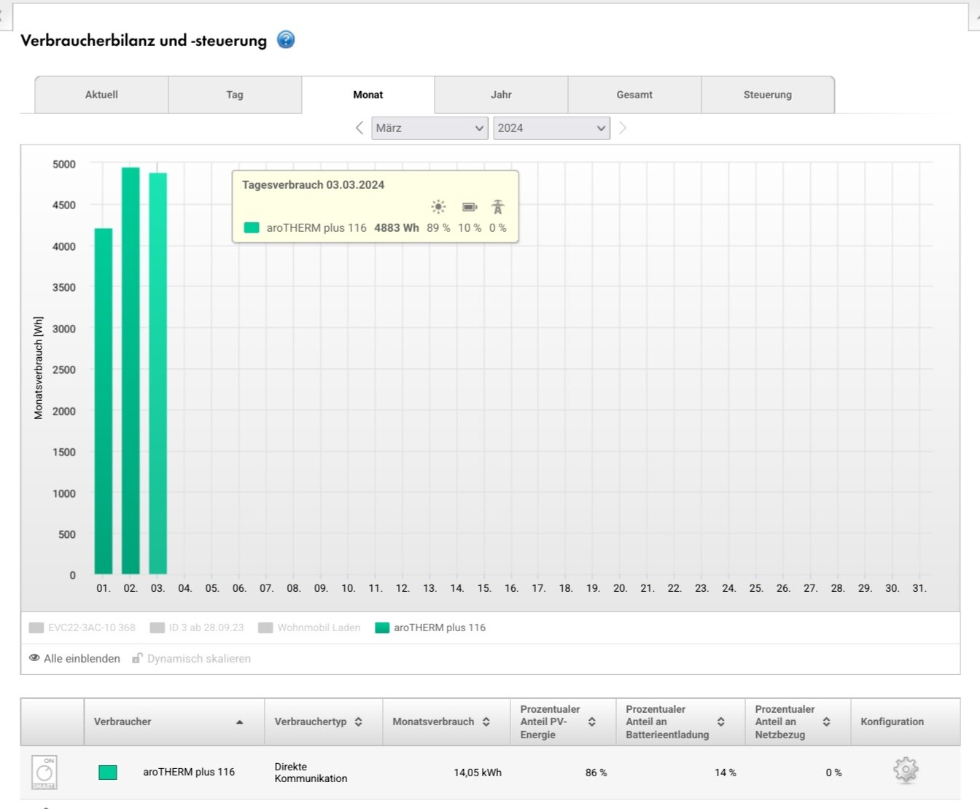Sort by Monatsverbrauch column arrows
The image size is (980, 809).
pos(486,722)
